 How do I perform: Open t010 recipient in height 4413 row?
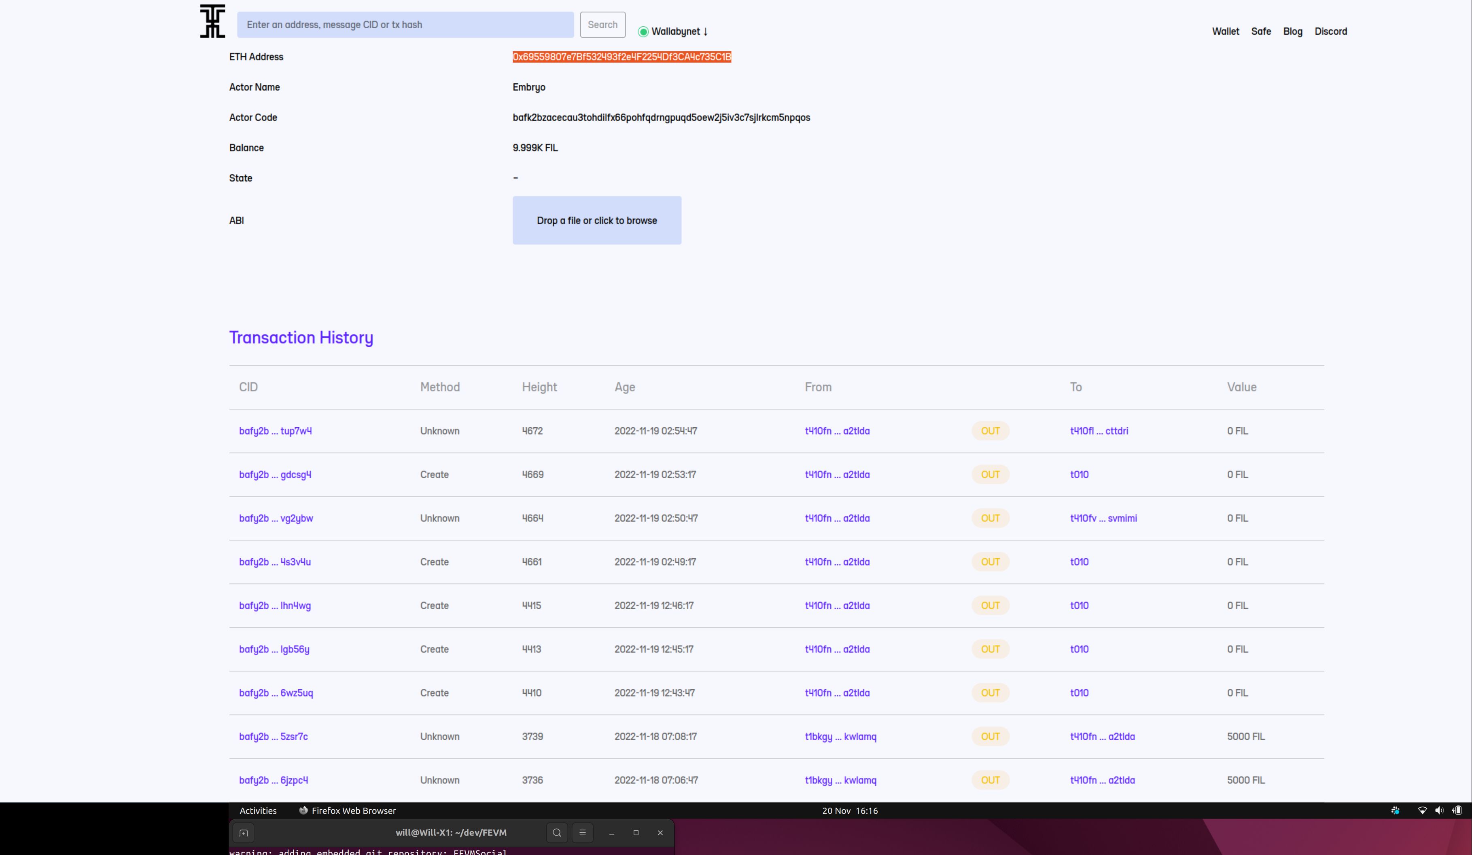coord(1079,649)
